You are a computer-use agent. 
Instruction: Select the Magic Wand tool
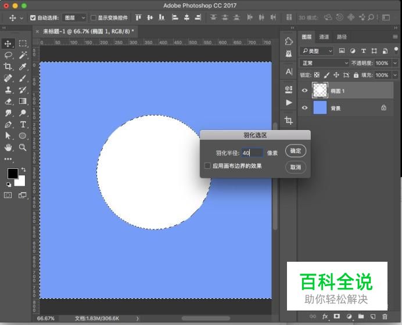point(23,55)
